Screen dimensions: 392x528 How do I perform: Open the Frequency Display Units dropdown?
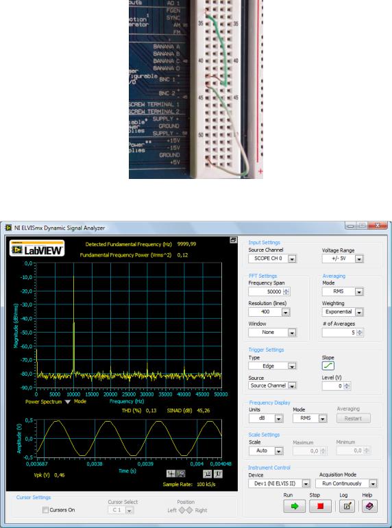point(279,418)
